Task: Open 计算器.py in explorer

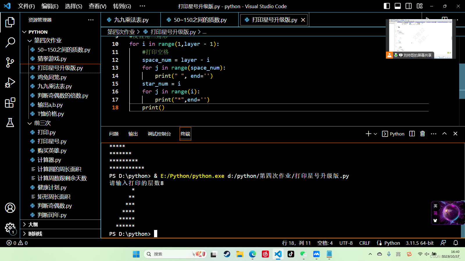Action: pos(60,160)
